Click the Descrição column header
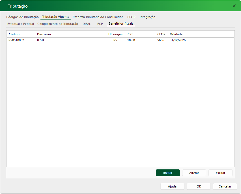 pos(44,34)
